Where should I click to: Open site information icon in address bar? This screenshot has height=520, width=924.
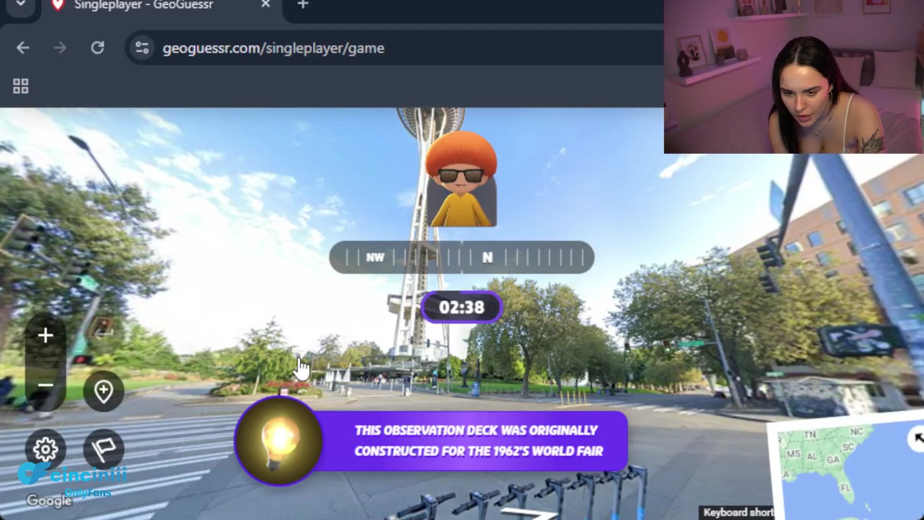coord(142,48)
